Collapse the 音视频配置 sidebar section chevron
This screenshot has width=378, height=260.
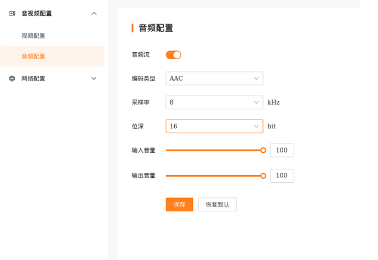tap(94, 13)
